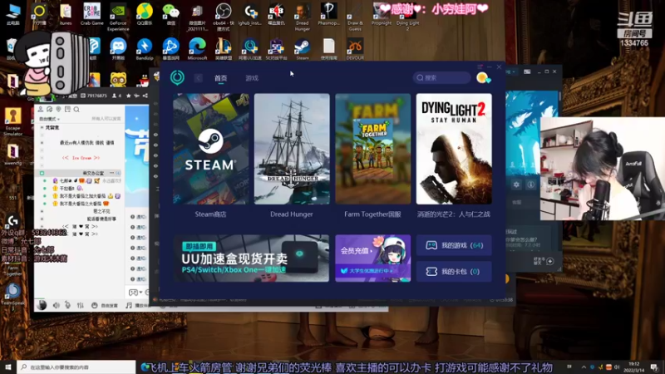Open the League of Legends desktop shortcut
Viewport: 665px width, 374px height.
pos(223,49)
